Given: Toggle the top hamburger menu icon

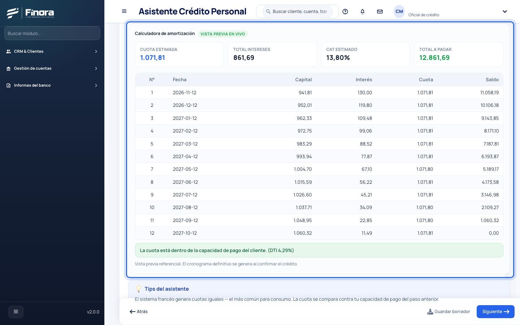Looking at the screenshot, I should (124, 11).
